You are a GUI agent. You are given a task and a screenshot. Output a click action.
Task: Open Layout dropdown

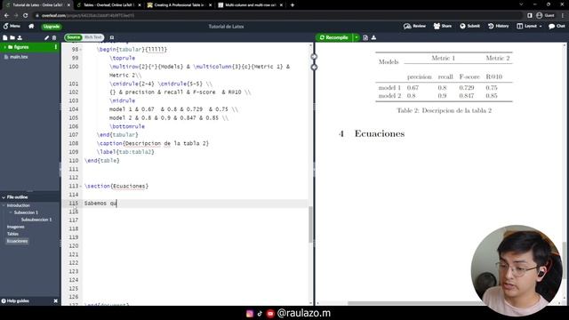click(530, 26)
